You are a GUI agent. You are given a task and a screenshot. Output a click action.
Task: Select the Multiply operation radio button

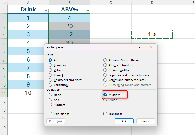105,95
